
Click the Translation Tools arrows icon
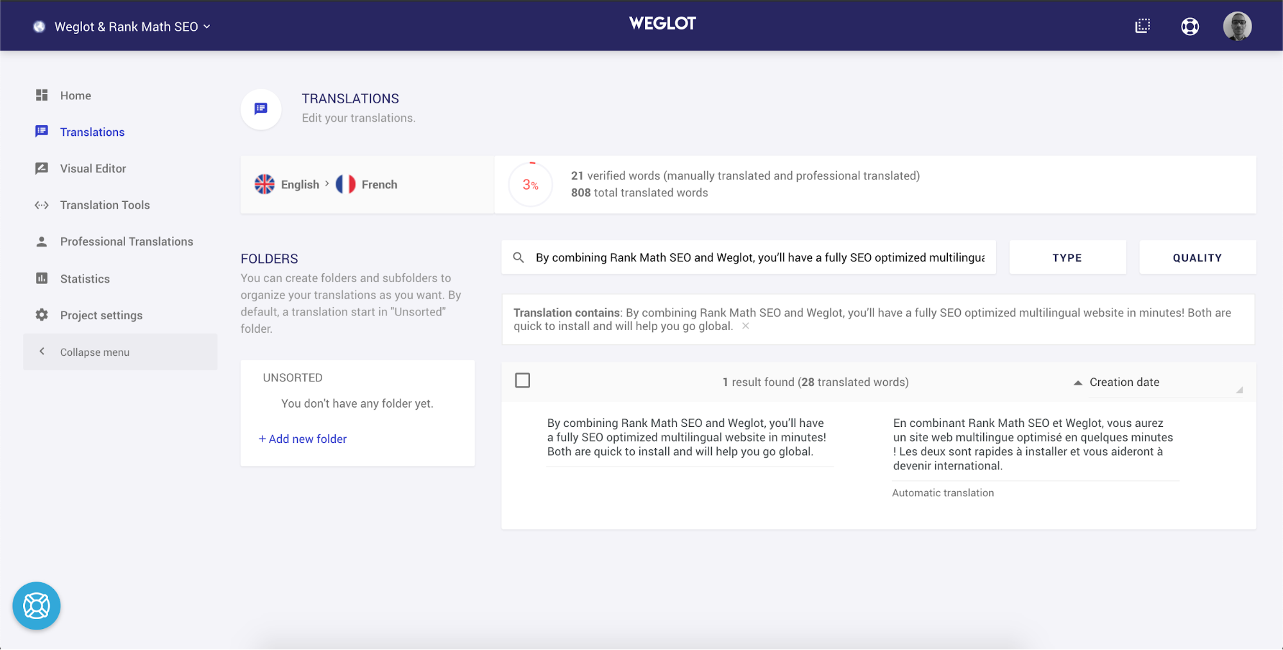coord(42,205)
